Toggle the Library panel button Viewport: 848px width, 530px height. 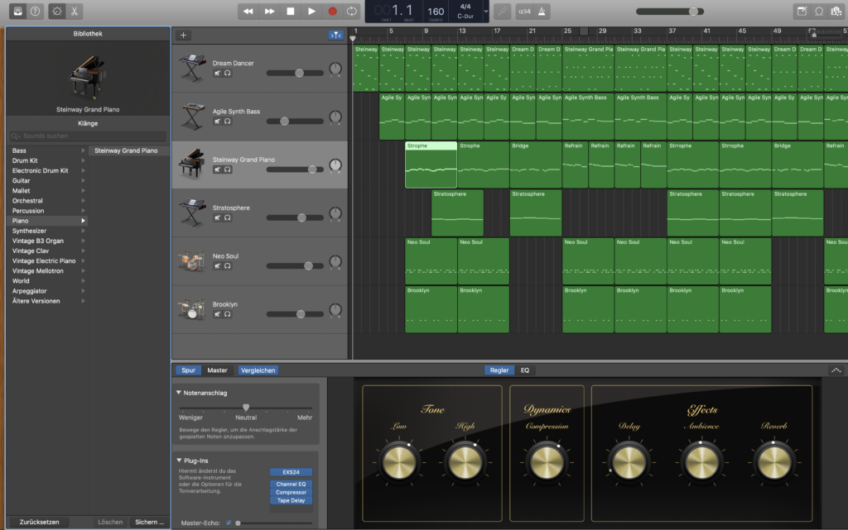[x=17, y=12]
